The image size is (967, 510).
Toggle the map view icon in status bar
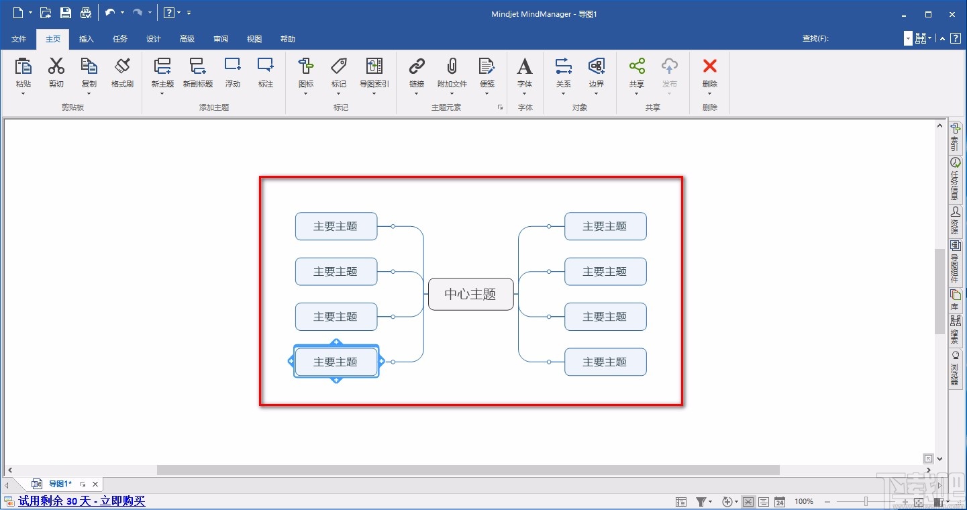pos(748,501)
